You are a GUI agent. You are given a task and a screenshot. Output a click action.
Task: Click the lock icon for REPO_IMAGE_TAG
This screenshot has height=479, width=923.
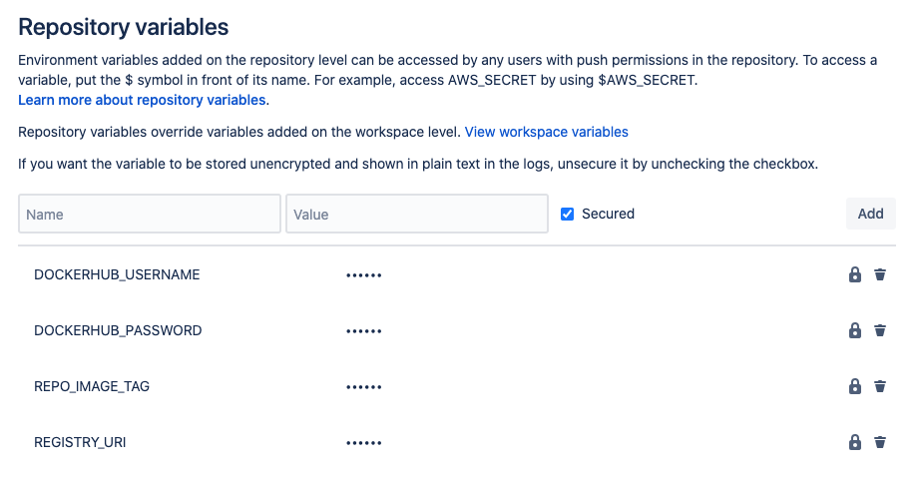(855, 386)
